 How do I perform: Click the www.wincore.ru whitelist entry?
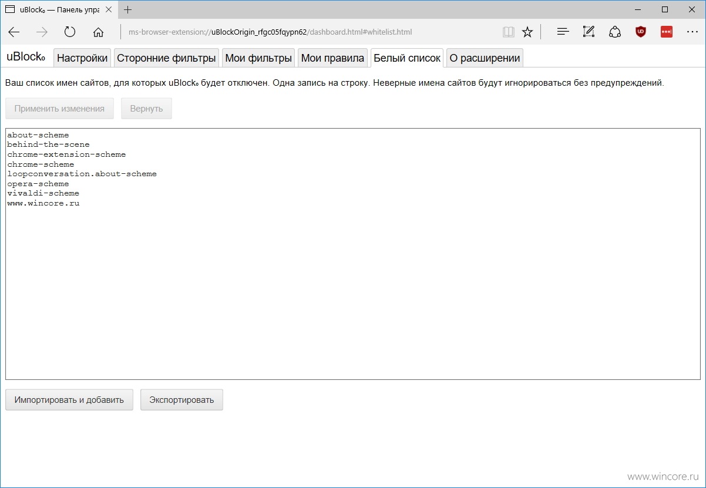tap(43, 203)
